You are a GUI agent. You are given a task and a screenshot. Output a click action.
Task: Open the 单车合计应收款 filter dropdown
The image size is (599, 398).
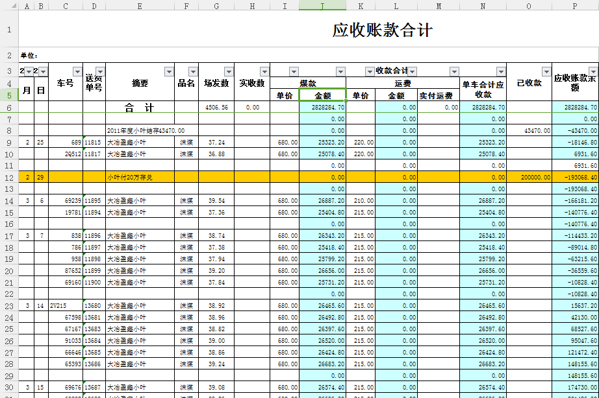click(500, 71)
